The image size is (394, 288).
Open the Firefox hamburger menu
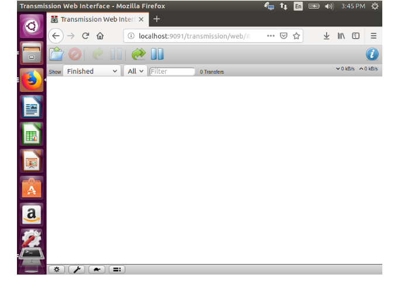[x=374, y=36]
